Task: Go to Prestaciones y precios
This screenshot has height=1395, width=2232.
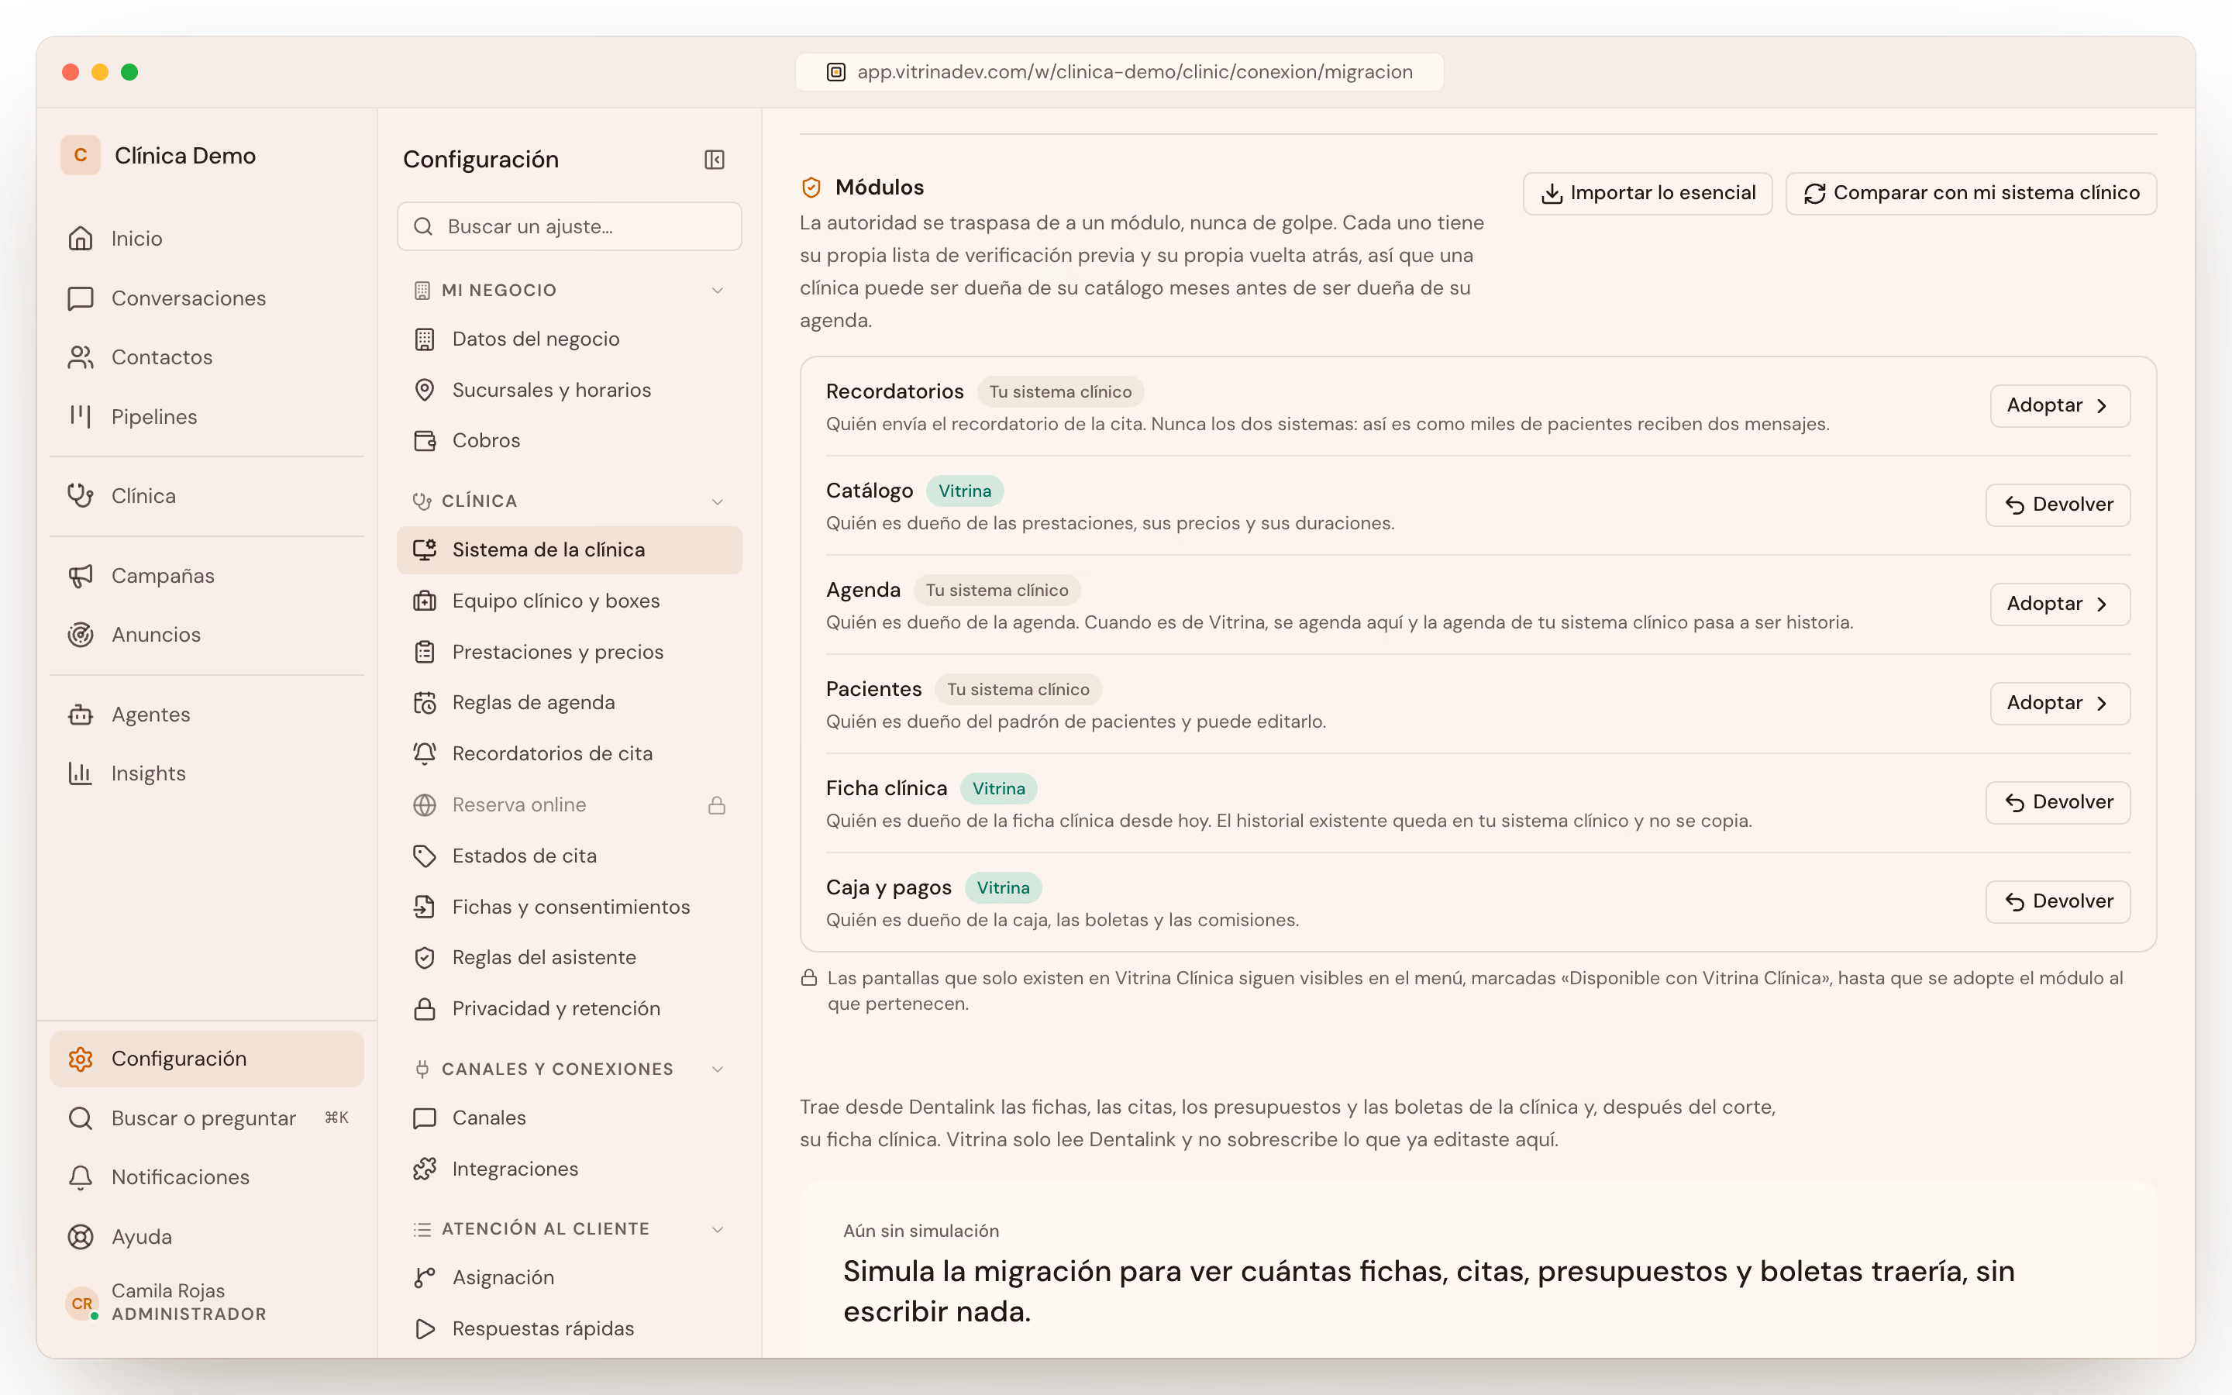Action: [x=569, y=653]
